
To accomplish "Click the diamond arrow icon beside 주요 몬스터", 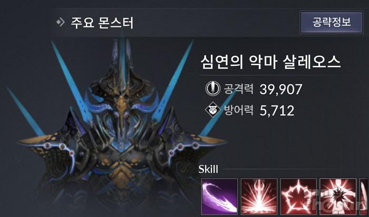I will point(60,22).
